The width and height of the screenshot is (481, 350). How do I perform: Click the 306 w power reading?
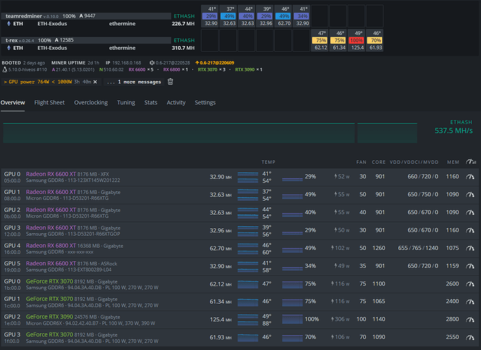click(340, 319)
